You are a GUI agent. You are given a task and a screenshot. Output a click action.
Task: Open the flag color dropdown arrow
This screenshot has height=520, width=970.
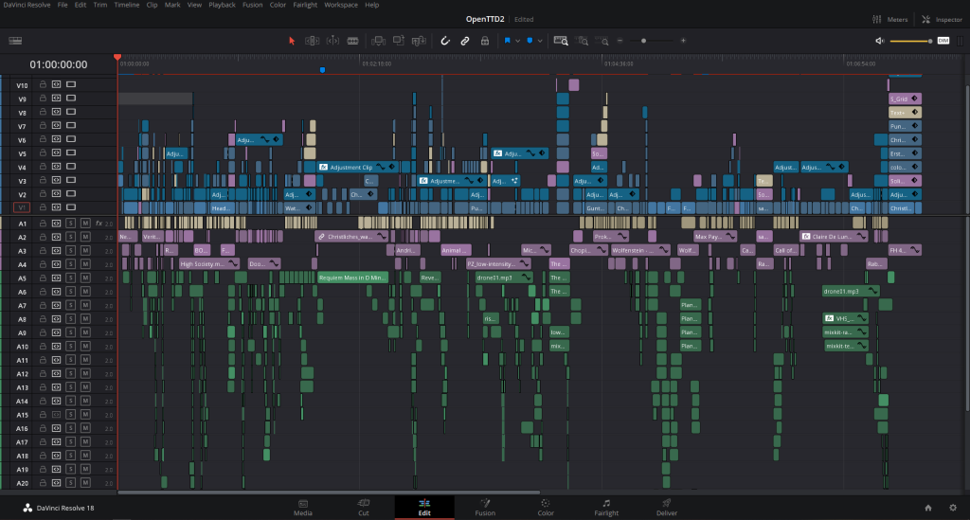[518, 41]
